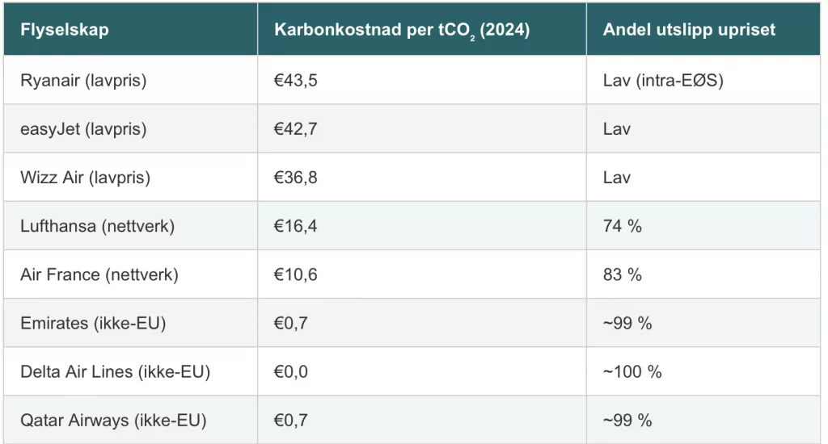This screenshot has height=444, width=828.
Task: Select the Qatar Airways (ikke-EU) cell
Action: coord(113,420)
